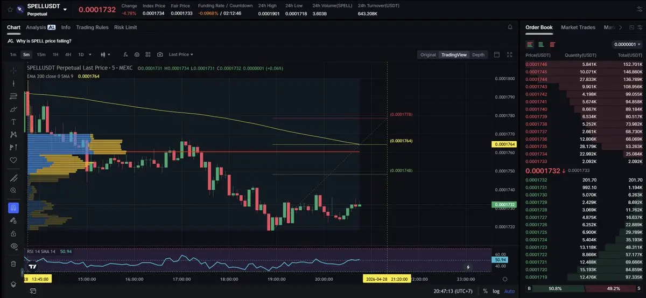646x298 pixels.
Task: Click the EMA 200 close indicator legend
Action: [51, 77]
